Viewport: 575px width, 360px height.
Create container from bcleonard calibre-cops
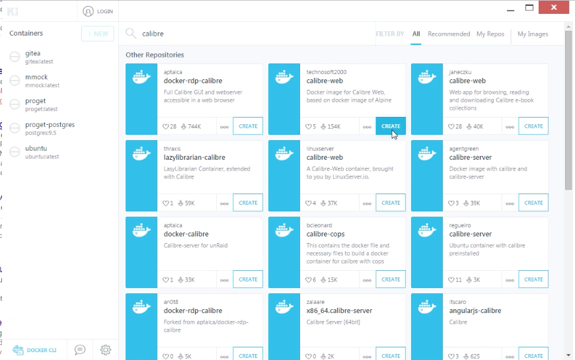[x=391, y=279]
